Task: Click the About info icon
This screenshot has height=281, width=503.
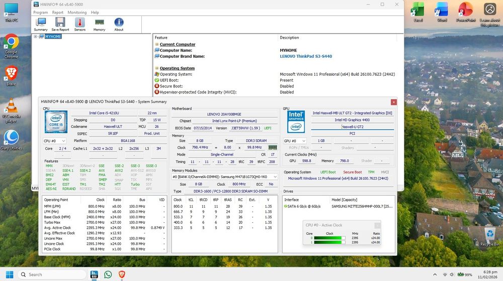Action: 119,24
